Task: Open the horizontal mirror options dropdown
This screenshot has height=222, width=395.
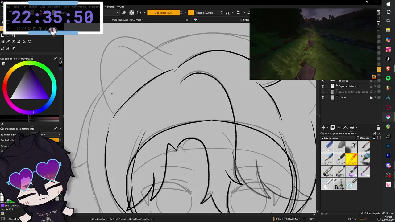Action: coord(233,13)
